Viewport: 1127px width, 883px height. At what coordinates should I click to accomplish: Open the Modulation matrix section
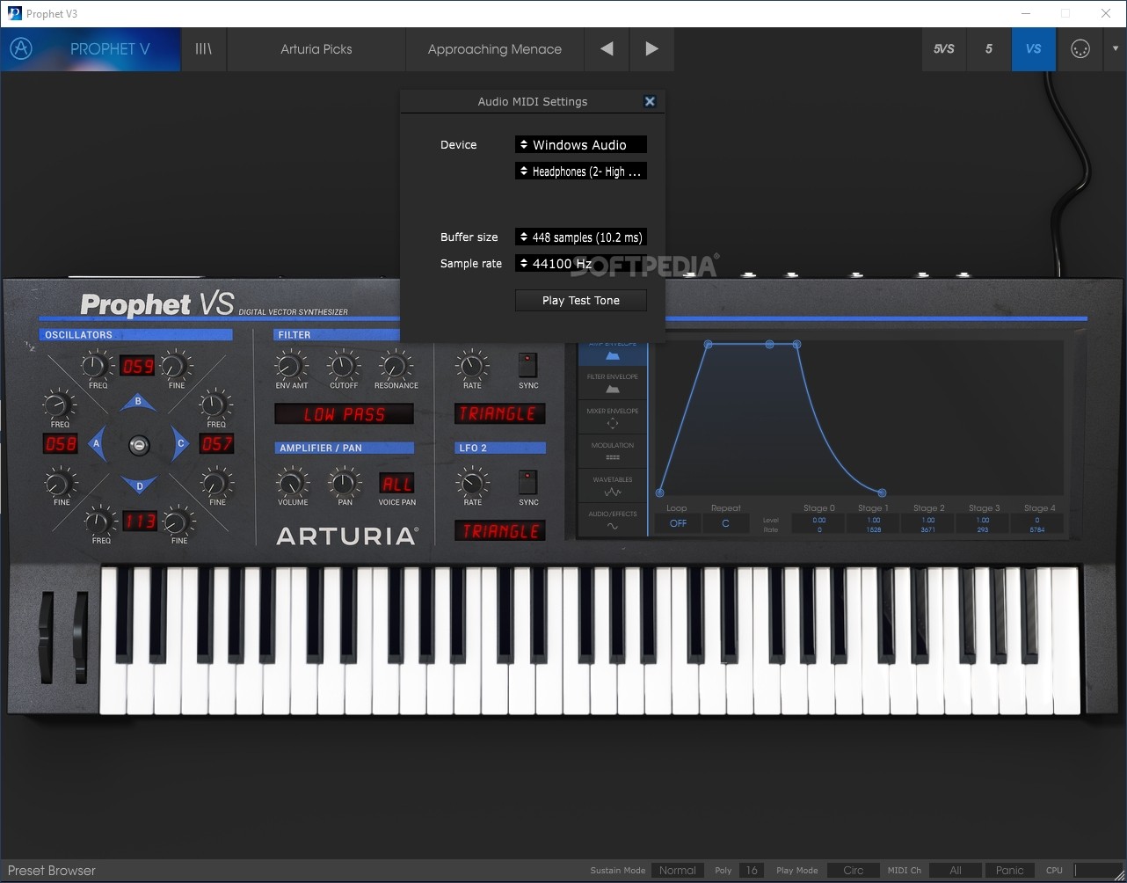pos(613,452)
